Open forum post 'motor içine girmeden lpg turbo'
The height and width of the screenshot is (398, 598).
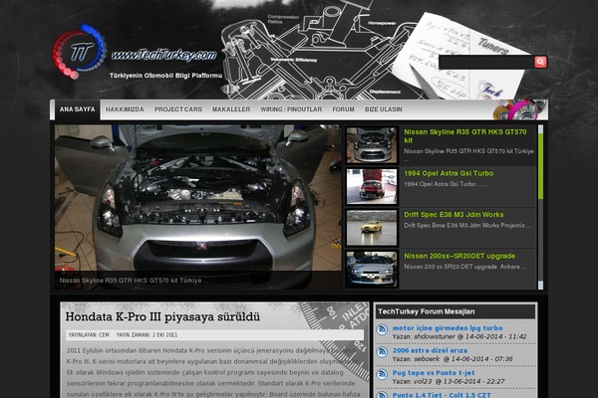pyautogui.click(x=448, y=328)
